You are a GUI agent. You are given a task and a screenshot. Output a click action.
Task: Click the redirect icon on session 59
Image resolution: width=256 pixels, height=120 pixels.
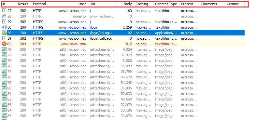tap(4, 38)
